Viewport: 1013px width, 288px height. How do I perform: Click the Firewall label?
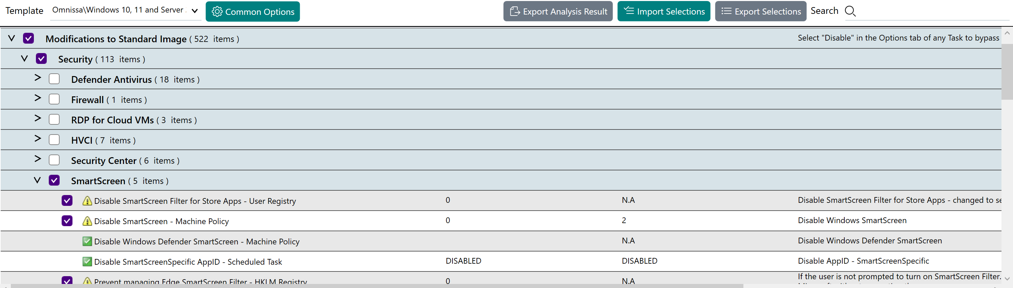[87, 100]
